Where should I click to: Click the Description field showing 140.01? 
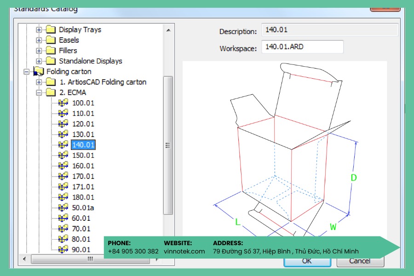330,29
